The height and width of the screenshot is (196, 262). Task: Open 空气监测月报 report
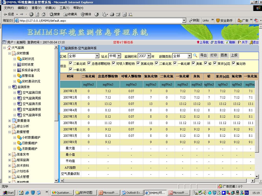32,104
